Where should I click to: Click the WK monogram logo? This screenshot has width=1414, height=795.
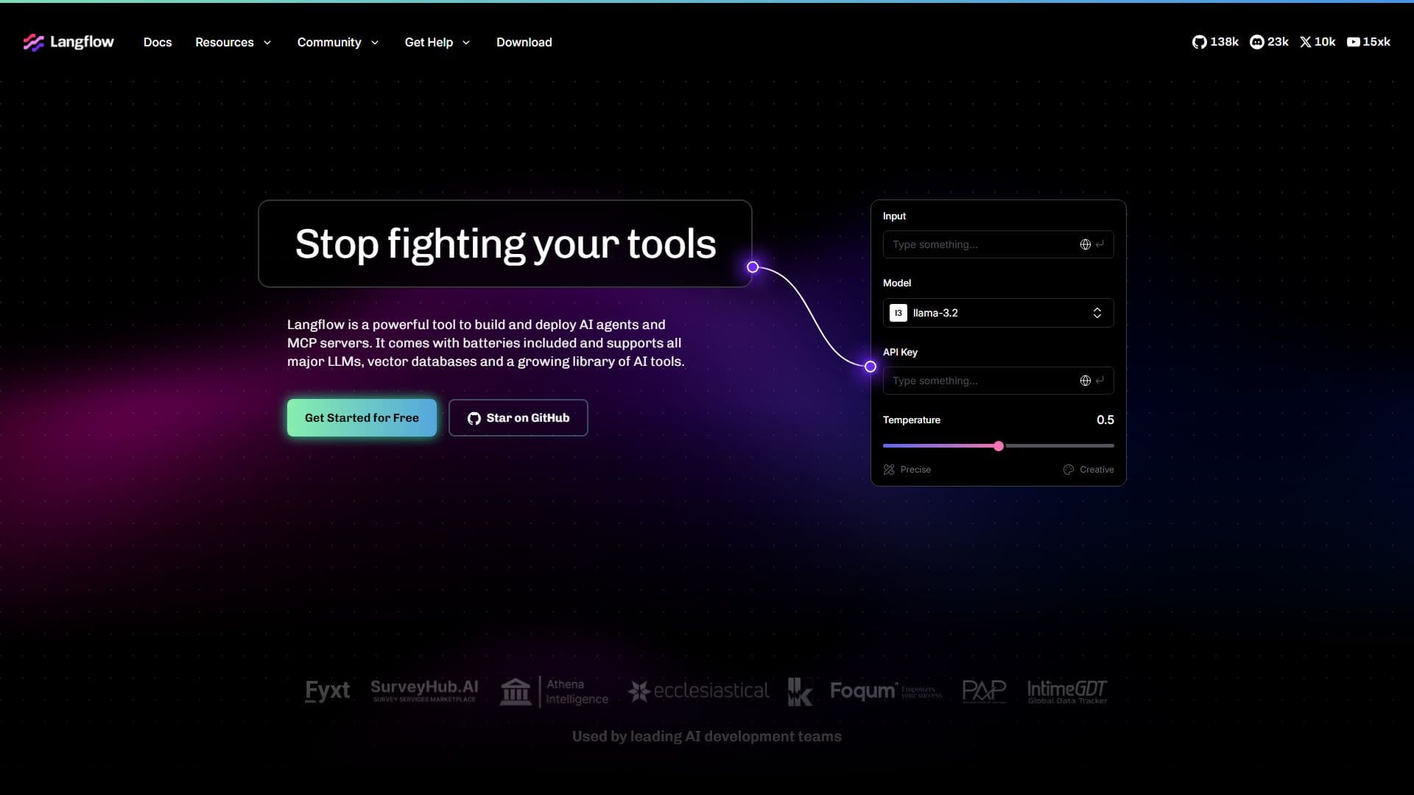coord(800,692)
